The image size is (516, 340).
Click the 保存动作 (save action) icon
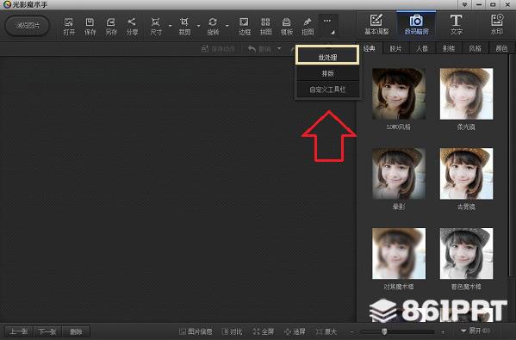click(x=205, y=49)
